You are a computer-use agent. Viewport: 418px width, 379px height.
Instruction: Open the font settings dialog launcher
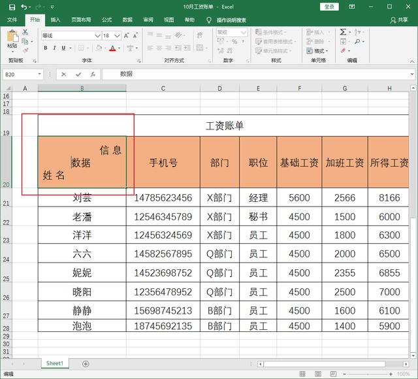click(139, 61)
